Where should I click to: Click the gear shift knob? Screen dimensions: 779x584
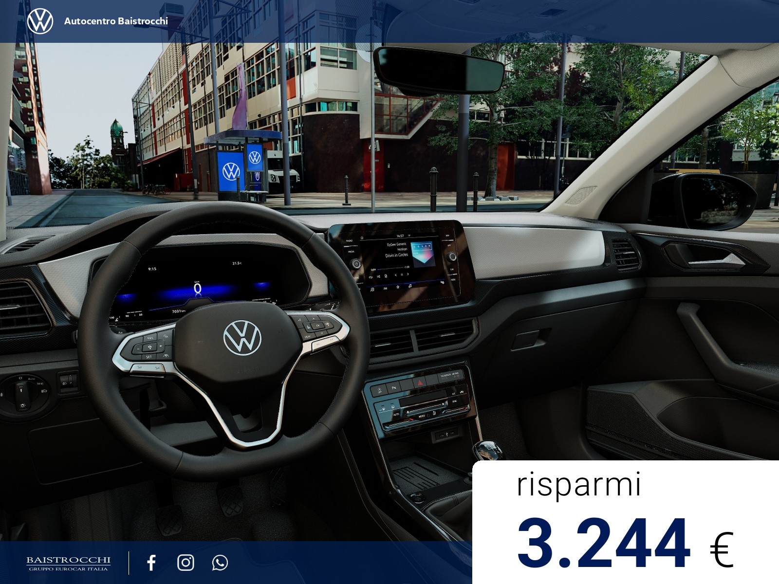click(488, 450)
